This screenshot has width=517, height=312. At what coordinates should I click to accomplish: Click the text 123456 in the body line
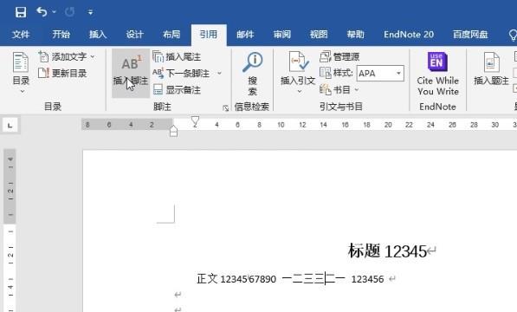click(x=367, y=279)
